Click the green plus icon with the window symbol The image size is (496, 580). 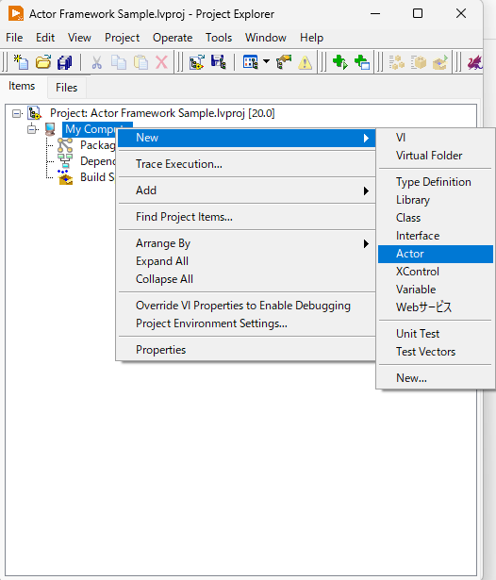(362, 62)
